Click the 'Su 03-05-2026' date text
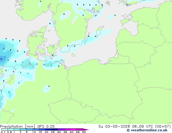Screen dimensions: 172x133 114,126
